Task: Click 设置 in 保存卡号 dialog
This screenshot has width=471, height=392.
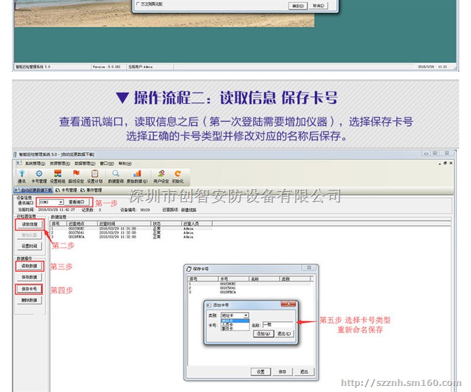Action: 261,372
